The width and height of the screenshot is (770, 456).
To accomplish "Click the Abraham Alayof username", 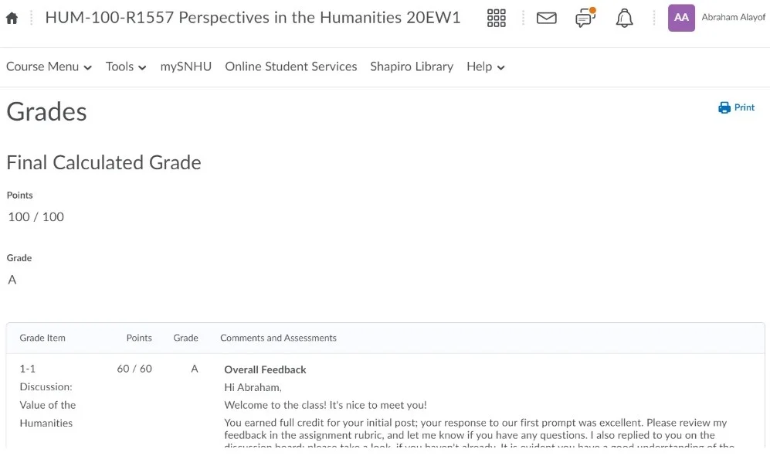I will [x=733, y=18].
